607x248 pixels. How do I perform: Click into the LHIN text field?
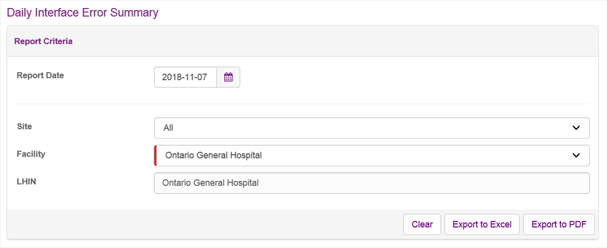[x=372, y=183]
